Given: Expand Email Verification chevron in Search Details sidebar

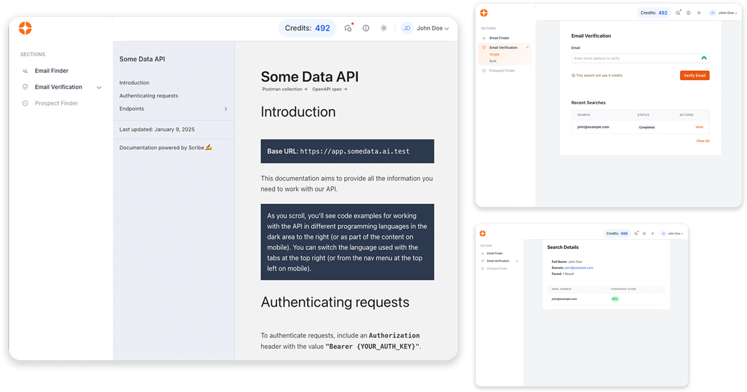Looking at the screenshot, I should point(517,261).
